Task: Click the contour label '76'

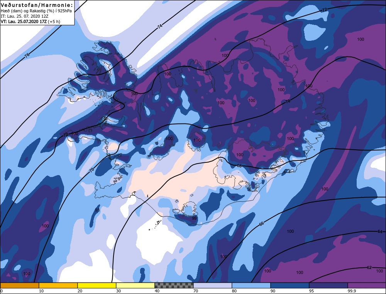Action: pyautogui.click(x=27, y=55)
